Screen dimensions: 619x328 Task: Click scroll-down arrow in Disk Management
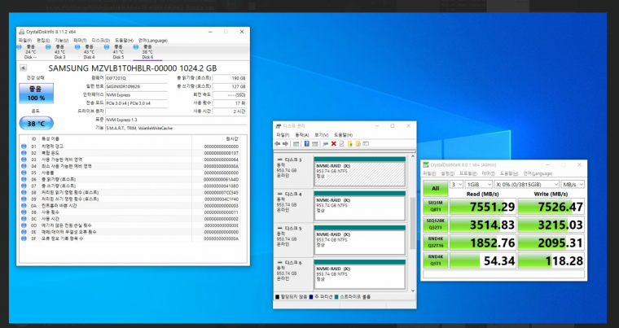coord(413,291)
